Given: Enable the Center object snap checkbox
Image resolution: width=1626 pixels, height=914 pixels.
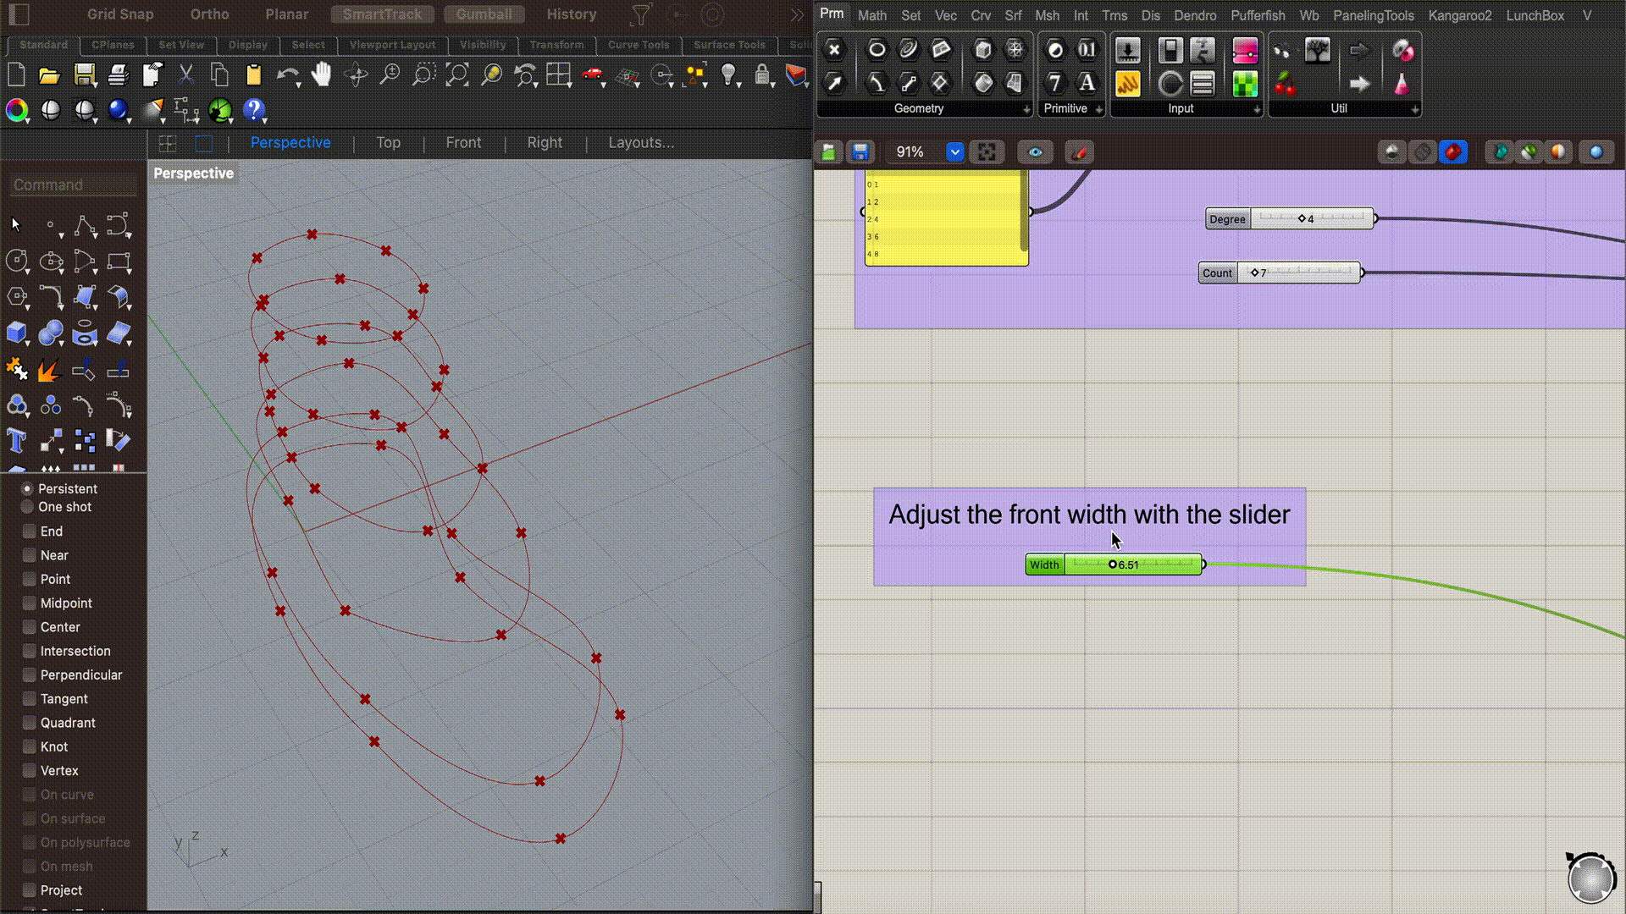Looking at the screenshot, I should click(x=29, y=627).
